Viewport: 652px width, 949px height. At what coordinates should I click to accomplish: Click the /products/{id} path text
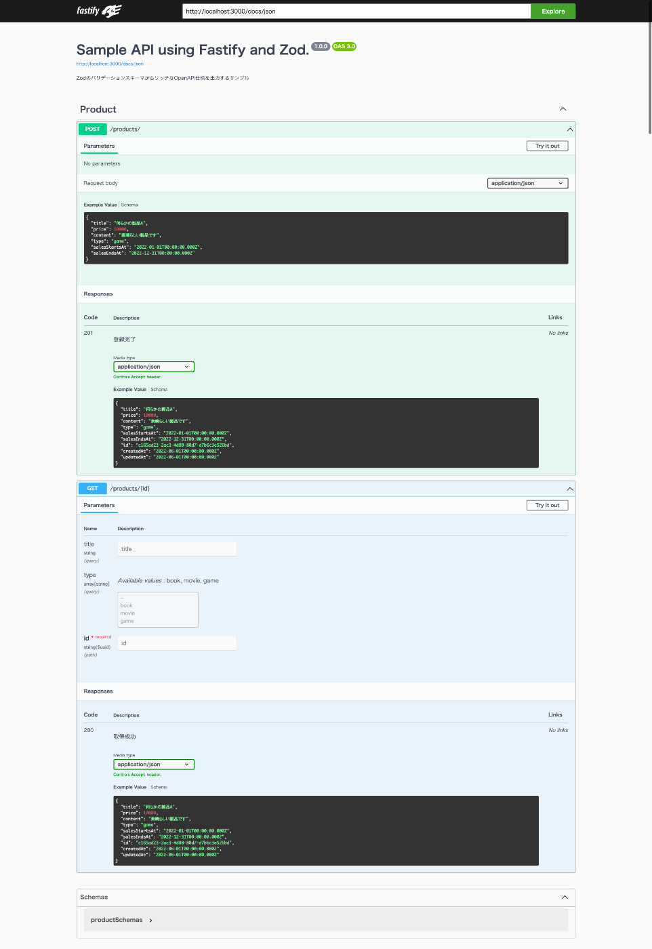pyautogui.click(x=130, y=489)
